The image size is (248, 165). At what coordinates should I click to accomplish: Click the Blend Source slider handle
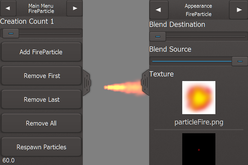(240, 61)
